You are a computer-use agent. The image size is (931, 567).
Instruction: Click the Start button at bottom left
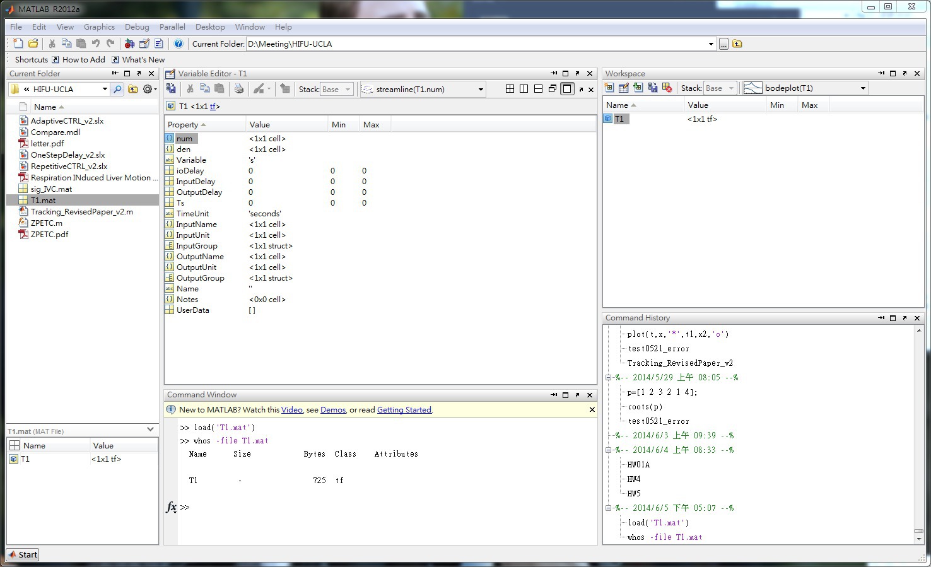[23, 554]
